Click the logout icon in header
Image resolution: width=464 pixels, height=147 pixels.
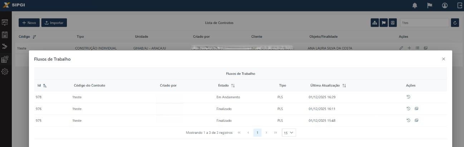pos(460,5)
